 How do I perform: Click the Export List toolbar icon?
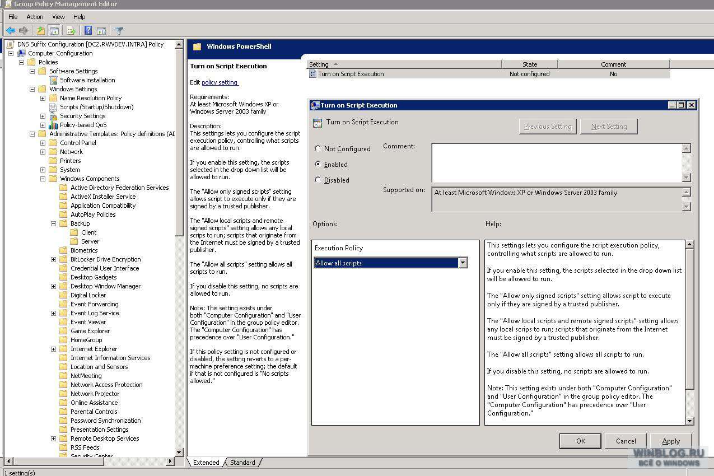[71, 31]
